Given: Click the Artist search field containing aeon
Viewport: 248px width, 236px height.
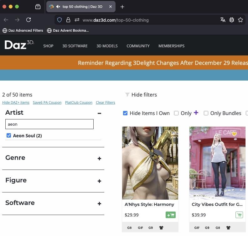Looking at the screenshot, I should [x=49, y=124].
